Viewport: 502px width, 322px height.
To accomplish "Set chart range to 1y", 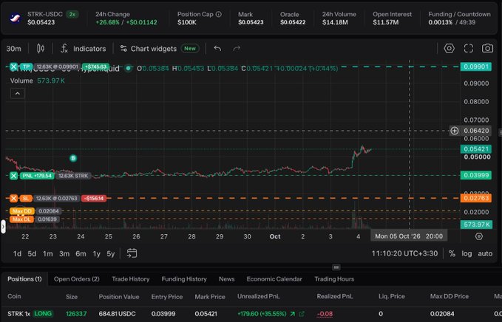I will 96,253.
